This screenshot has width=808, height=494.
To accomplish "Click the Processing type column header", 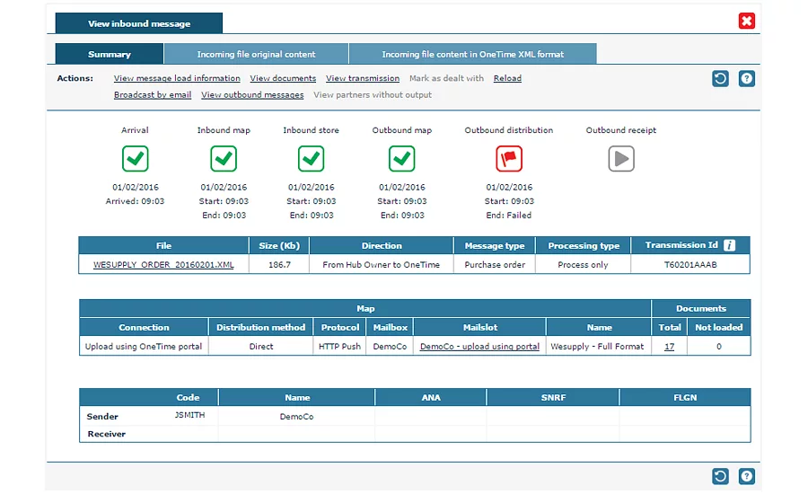I will click(x=584, y=245).
